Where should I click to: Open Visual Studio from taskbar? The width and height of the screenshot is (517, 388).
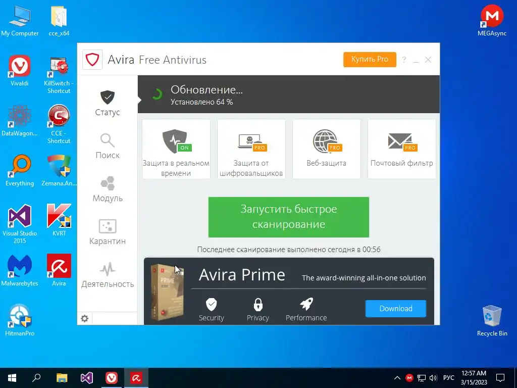(87, 378)
